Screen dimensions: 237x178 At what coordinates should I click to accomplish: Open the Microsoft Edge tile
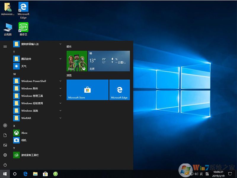[x=119, y=90]
